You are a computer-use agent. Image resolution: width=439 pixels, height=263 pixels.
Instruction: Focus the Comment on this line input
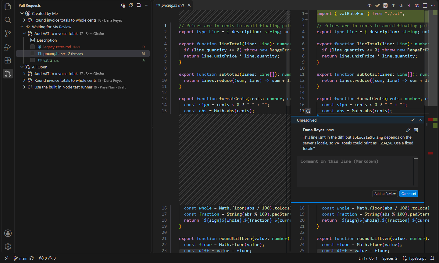[357, 172]
